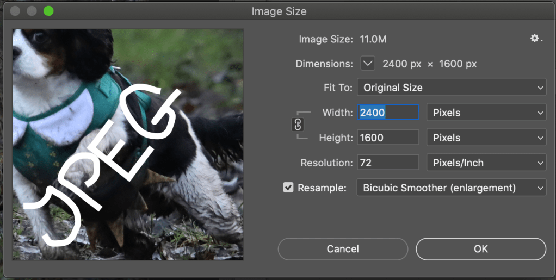The height and width of the screenshot is (280, 556).
Task: Open the gear settings menu
Action: [x=536, y=39]
